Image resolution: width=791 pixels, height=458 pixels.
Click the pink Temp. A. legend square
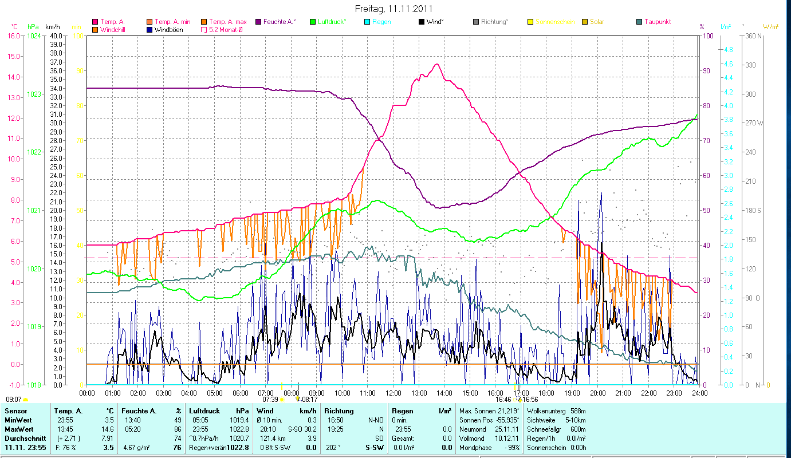[x=95, y=22]
